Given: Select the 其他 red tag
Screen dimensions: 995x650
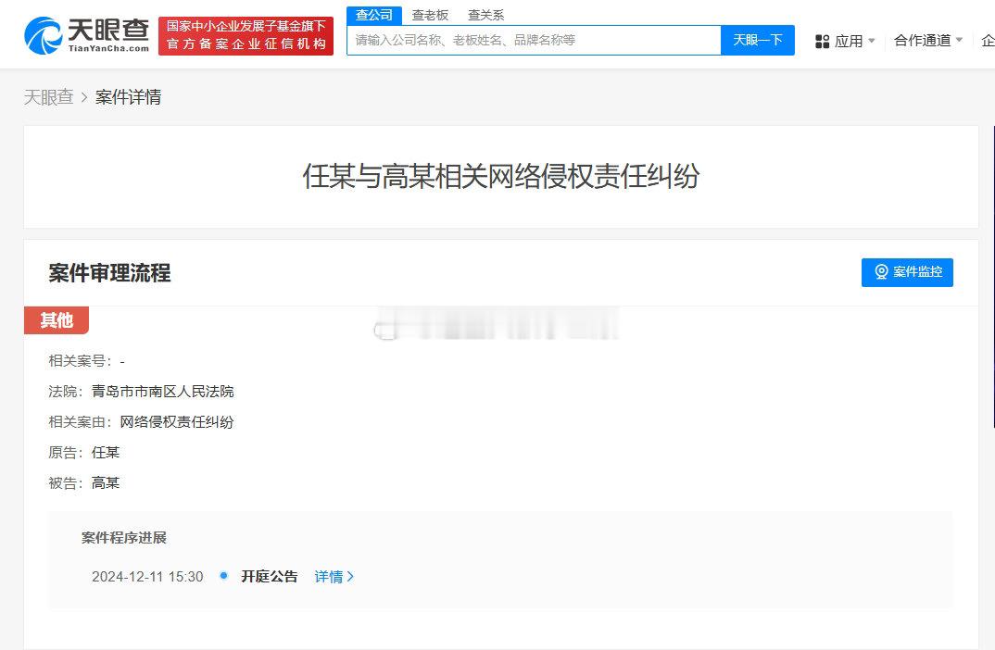Looking at the screenshot, I should (57, 320).
